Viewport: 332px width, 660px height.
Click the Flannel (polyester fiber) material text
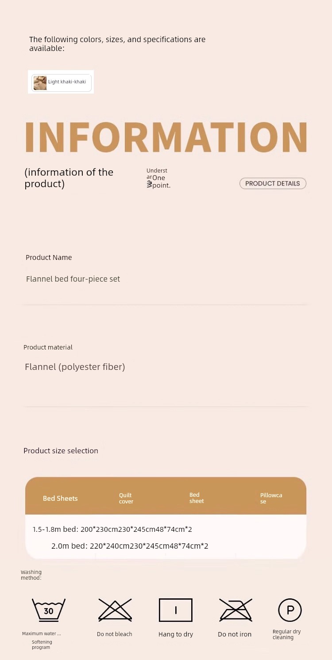click(75, 367)
